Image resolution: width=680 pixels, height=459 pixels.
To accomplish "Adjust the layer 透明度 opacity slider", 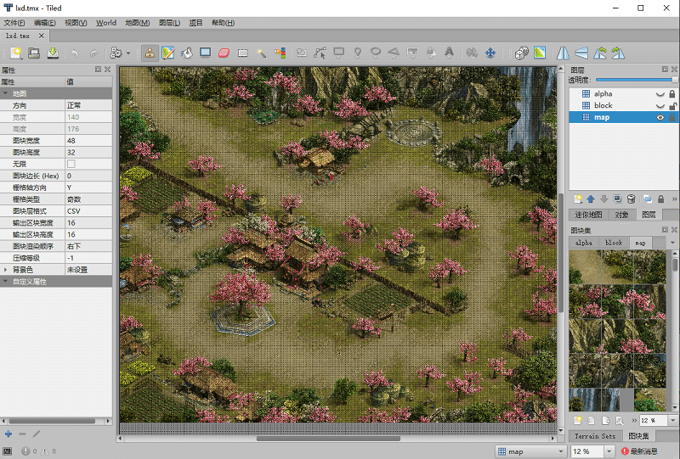I will coord(636,80).
